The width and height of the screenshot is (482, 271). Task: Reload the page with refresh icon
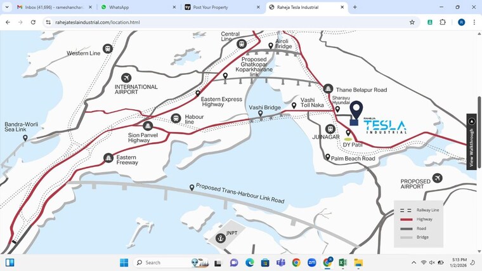coord(33,22)
